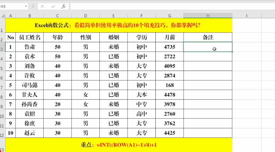Click the Name Box showing H3
Viewport: 275px width, 152px height.
(x=12, y=7)
